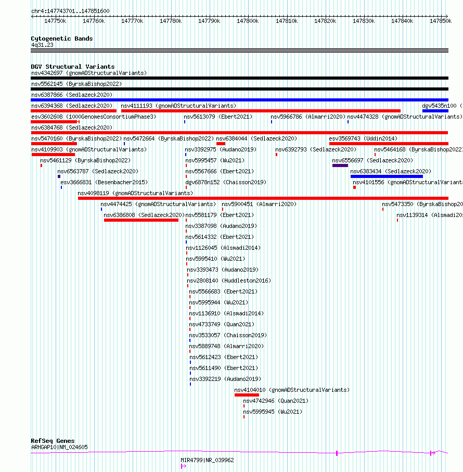The height and width of the screenshot is (472, 463).
Task: Select nsv3393473 Audano2019 label
Action: (223, 270)
